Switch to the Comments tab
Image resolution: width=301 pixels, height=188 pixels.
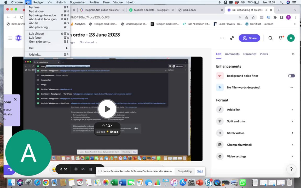(232, 54)
